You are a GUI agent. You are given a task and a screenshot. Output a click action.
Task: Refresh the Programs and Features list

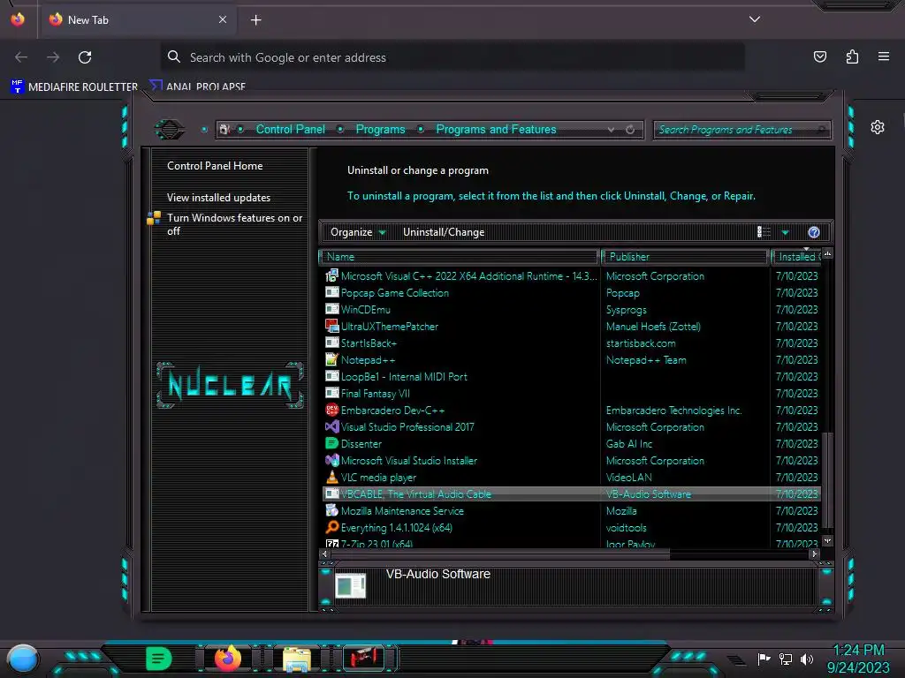[x=630, y=130]
